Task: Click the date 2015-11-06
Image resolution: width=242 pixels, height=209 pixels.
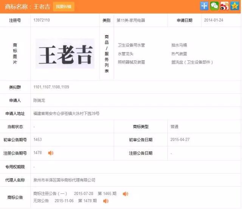Action: 64,201
